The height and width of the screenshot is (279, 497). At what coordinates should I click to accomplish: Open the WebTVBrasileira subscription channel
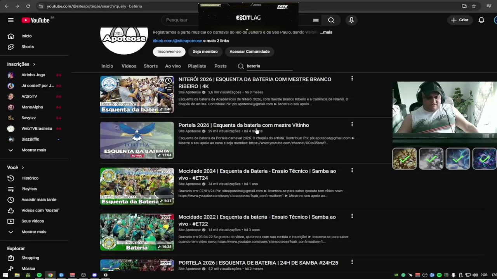36,129
